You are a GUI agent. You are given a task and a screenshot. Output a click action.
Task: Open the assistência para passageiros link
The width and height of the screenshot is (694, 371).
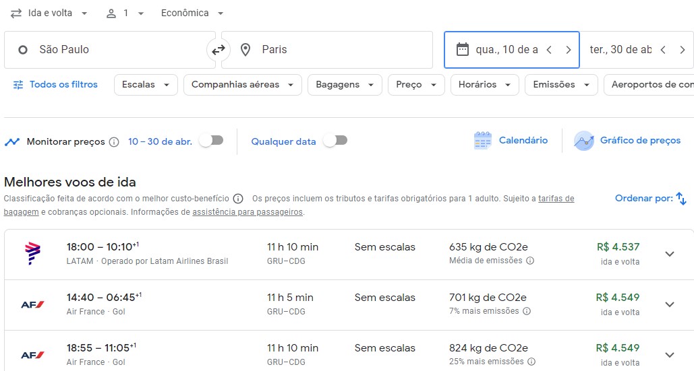coord(248,212)
